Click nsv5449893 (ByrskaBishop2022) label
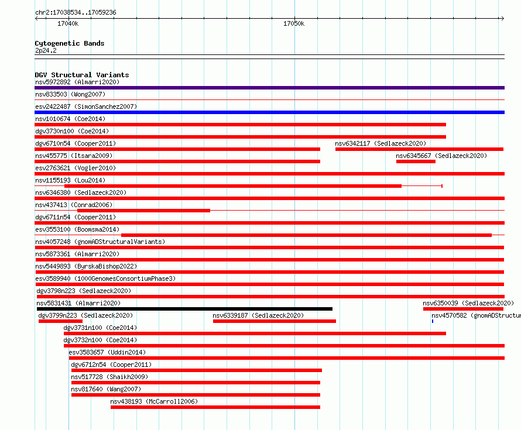521x430 pixels. coord(86,266)
